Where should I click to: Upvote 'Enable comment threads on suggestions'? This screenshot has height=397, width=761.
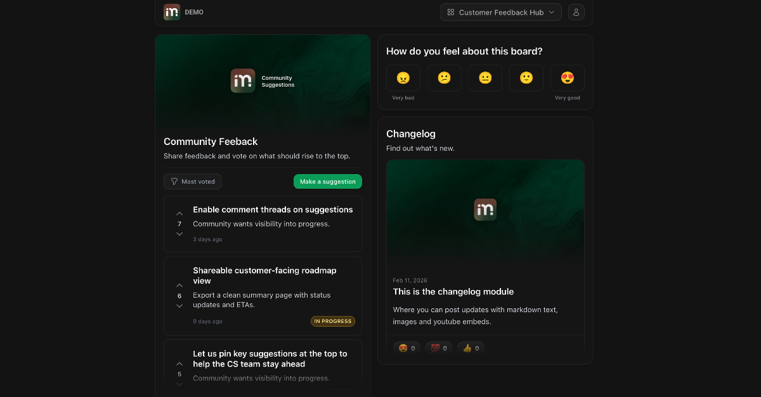[179, 214]
